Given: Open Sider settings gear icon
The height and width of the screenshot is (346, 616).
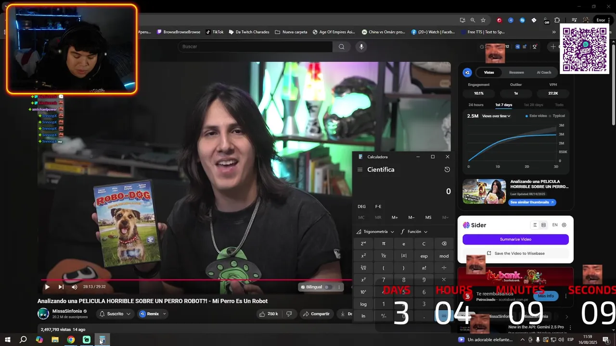Looking at the screenshot, I should point(564,225).
